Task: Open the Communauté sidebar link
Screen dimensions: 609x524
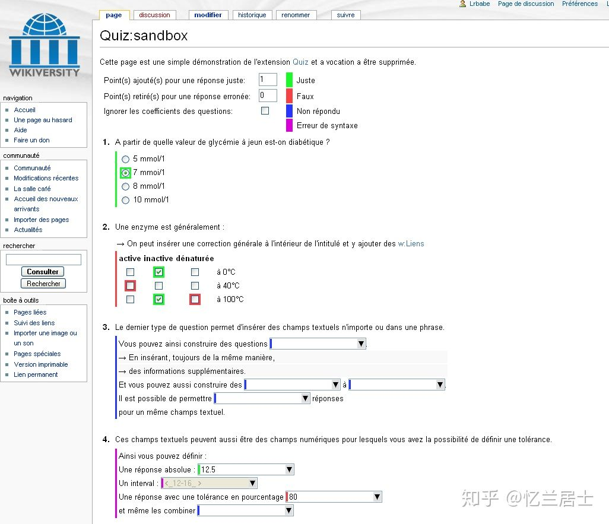Action: click(32, 168)
